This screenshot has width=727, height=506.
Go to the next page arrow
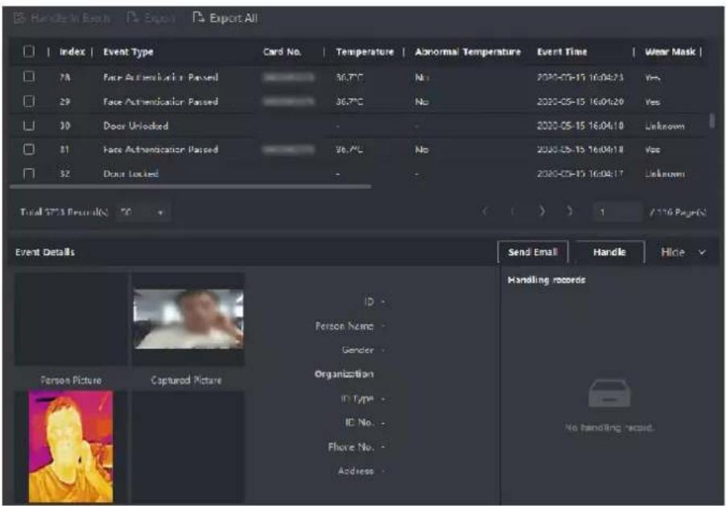(x=542, y=212)
